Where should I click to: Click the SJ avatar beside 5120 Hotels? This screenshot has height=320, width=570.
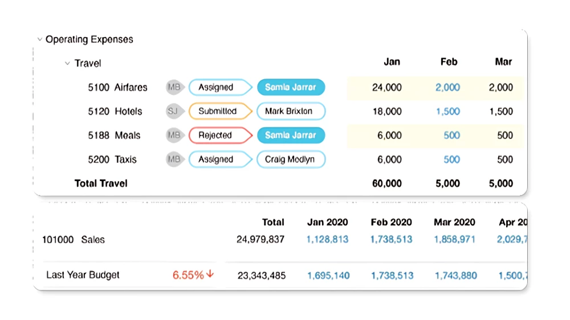173,111
